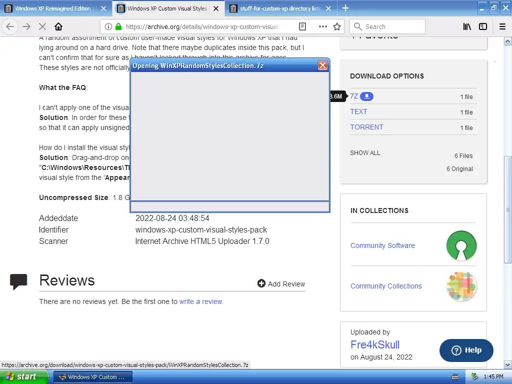The width and height of the screenshot is (512, 384).
Task: Open a new browser tab
Action: [x=345, y=8]
